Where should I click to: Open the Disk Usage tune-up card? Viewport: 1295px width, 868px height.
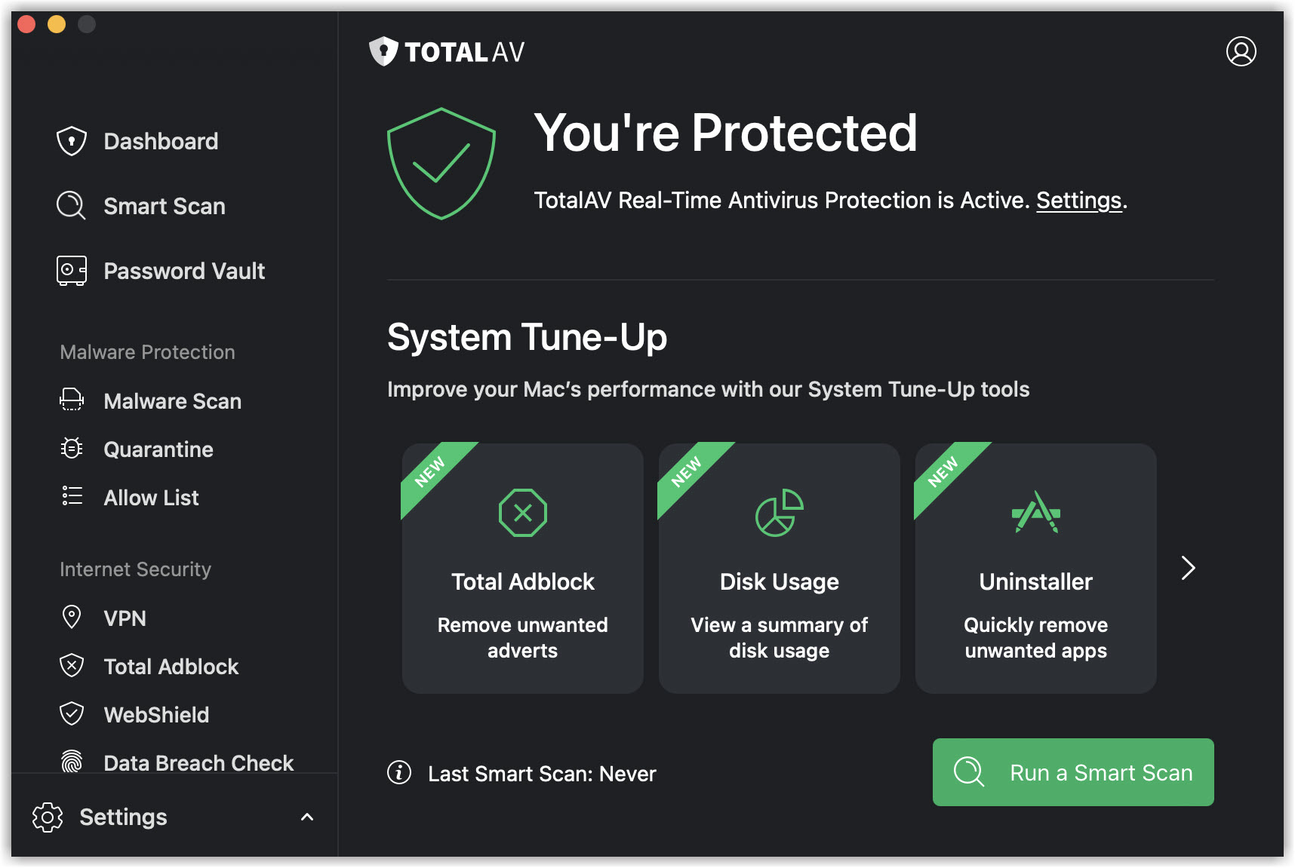779,568
